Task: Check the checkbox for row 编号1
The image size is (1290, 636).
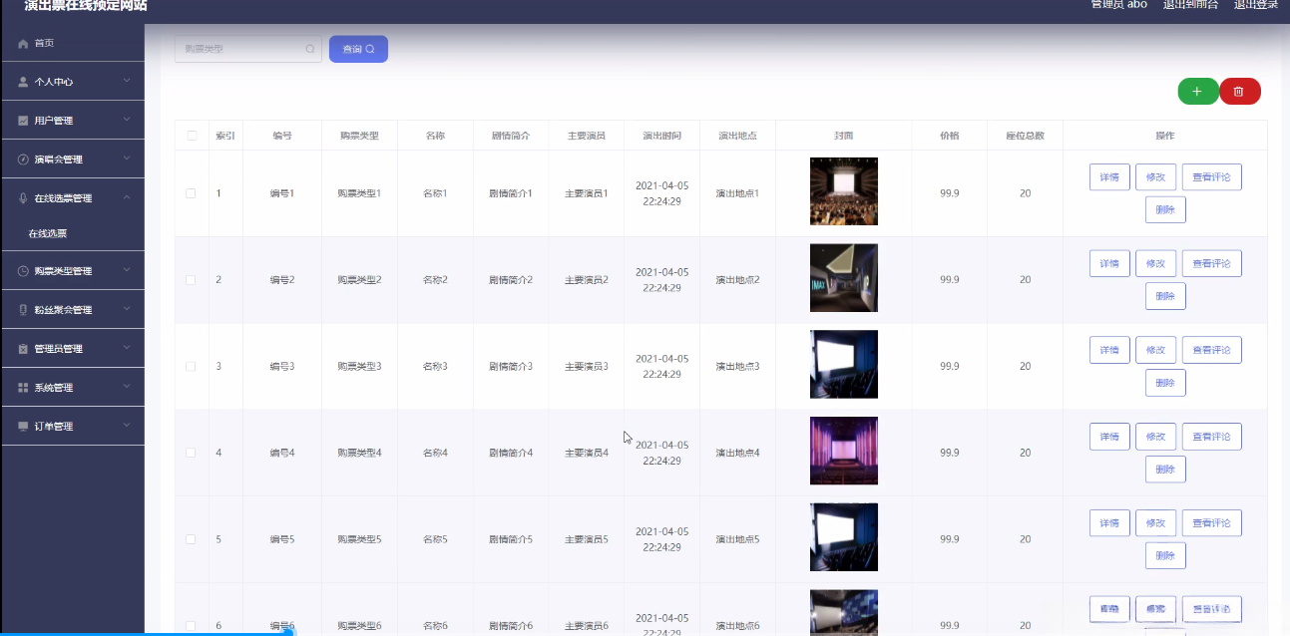Action: [191, 193]
